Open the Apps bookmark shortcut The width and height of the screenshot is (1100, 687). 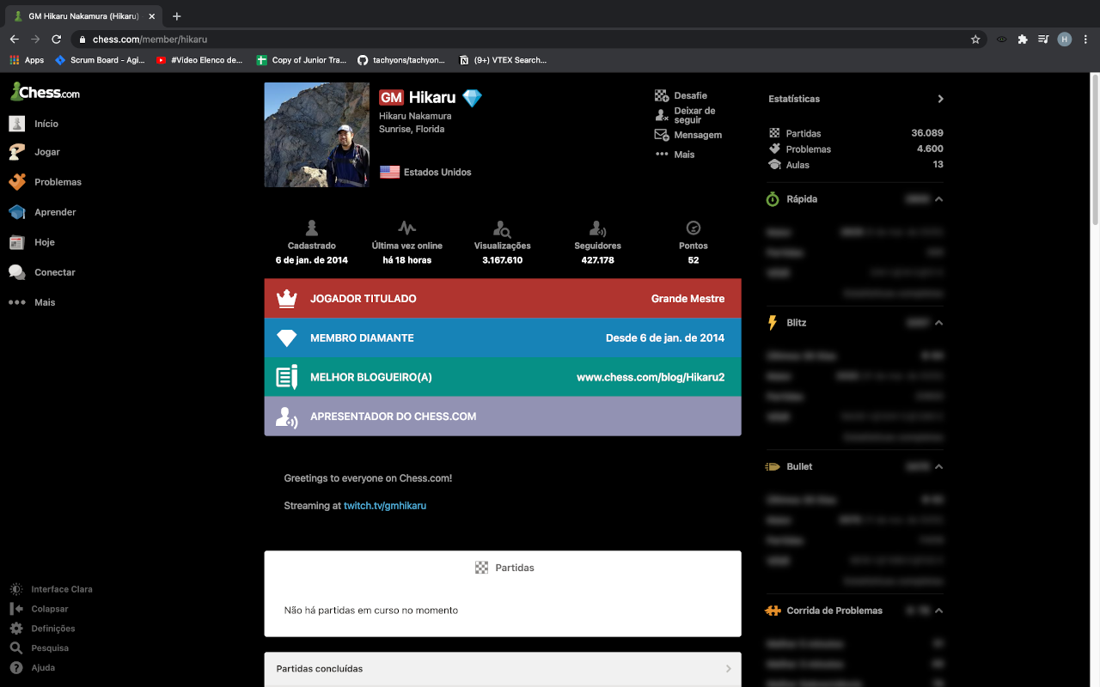tap(27, 60)
